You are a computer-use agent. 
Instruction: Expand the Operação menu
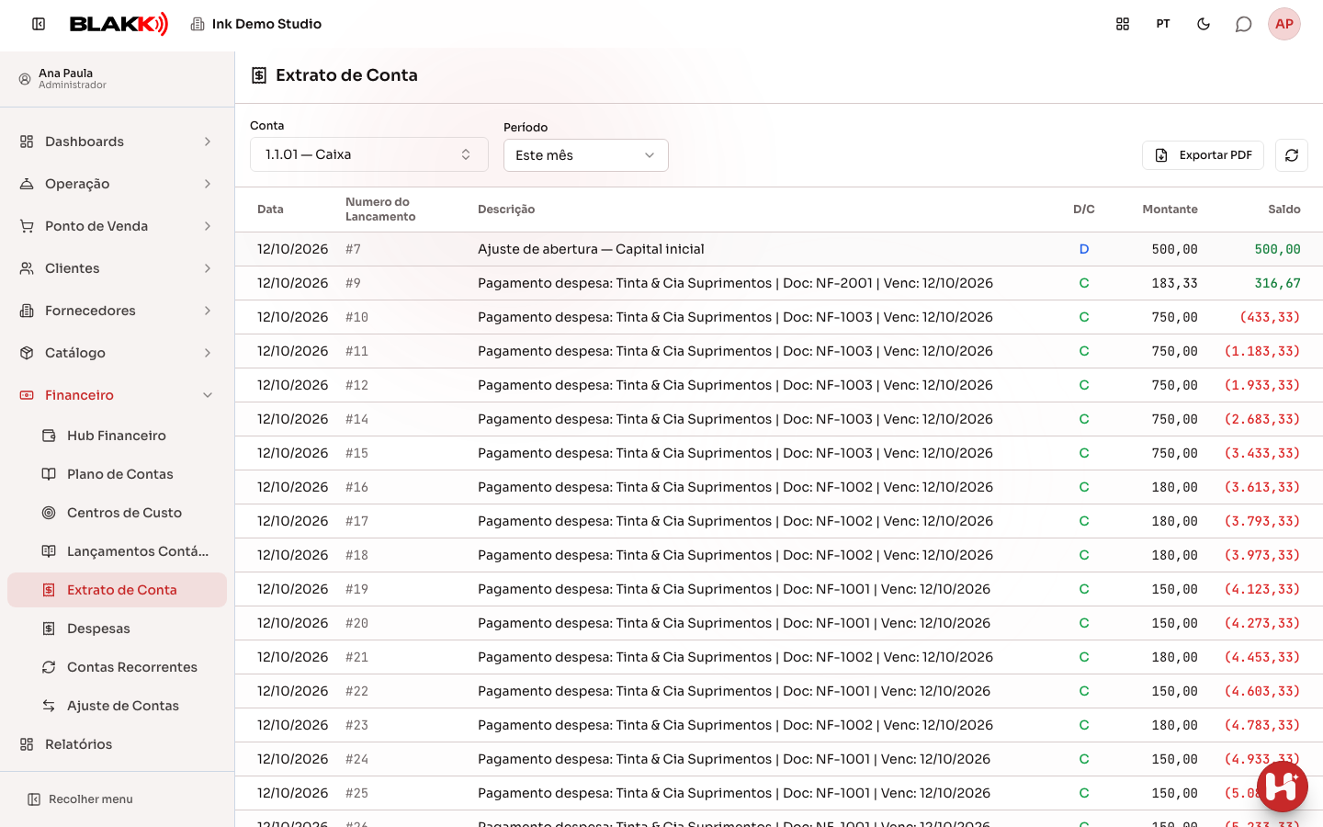tap(117, 184)
